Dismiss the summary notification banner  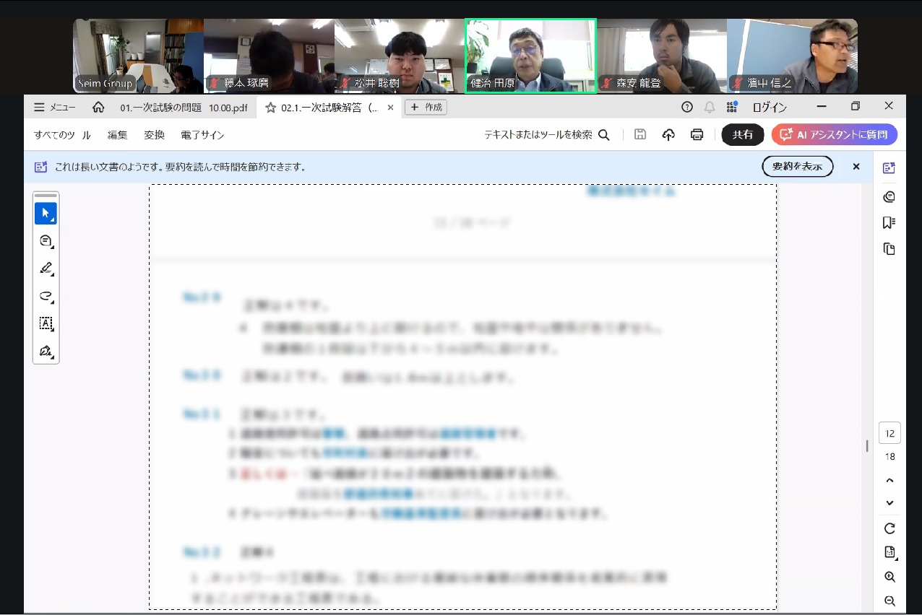pos(856,167)
